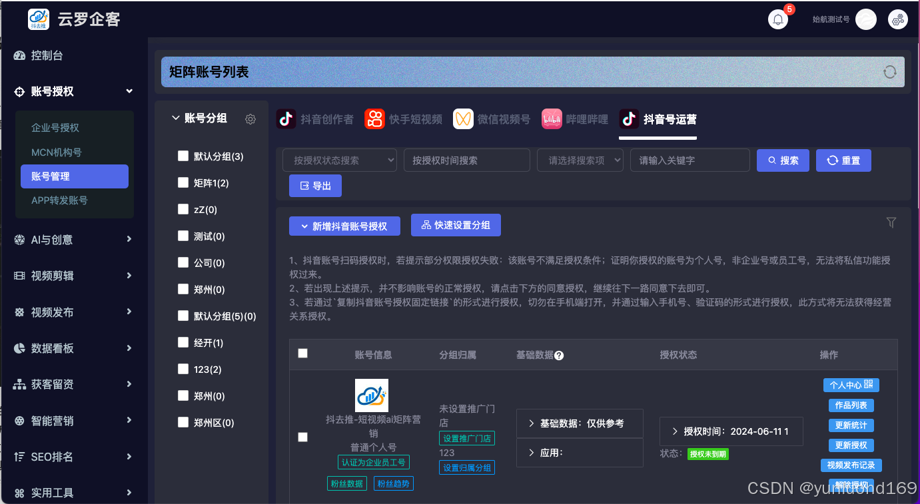This screenshot has height=504, width=920.
Task: Check the 默认分组(3) checkbox
Action: 183,156
